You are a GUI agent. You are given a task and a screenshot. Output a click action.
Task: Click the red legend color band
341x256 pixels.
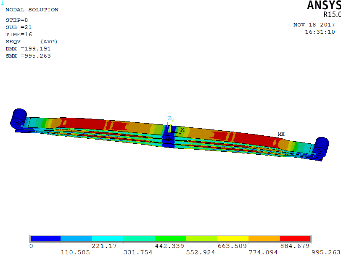coord(295,239)
